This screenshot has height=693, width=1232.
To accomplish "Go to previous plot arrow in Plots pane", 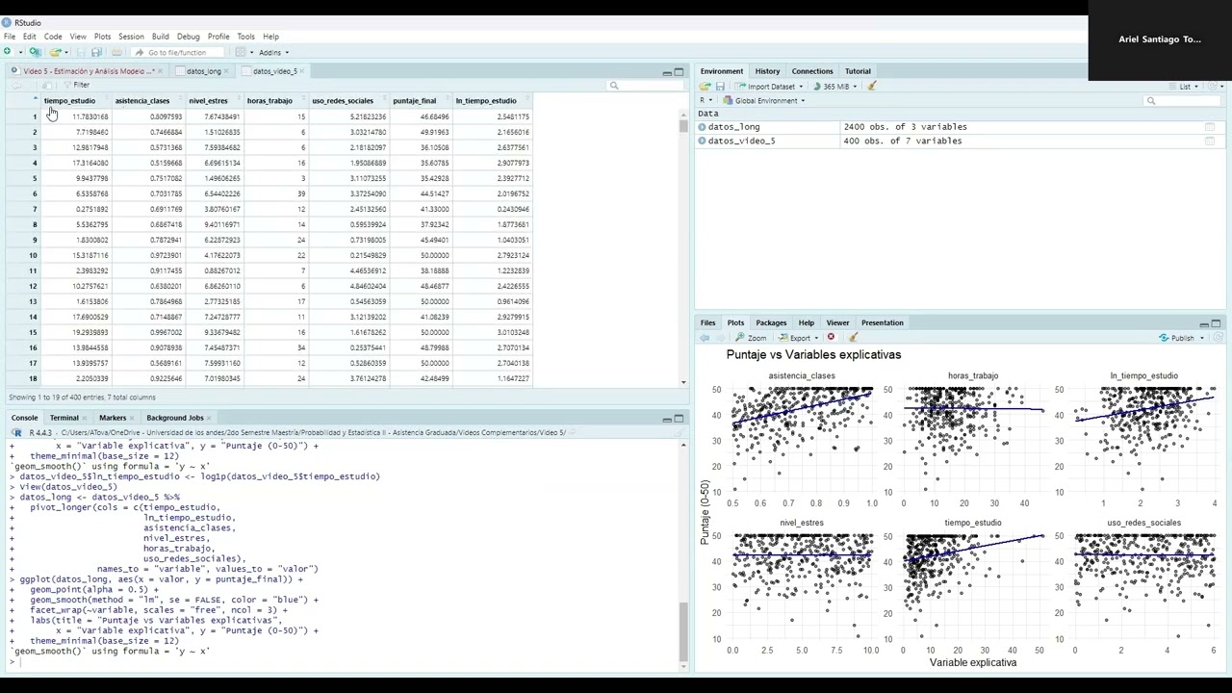I will 705,338.
